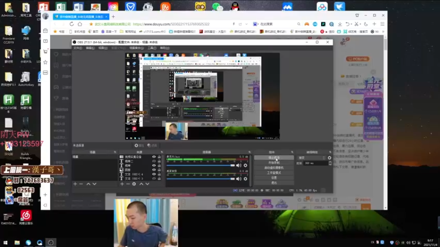Expand browser address bar dropdown chevron
The width and height of the screenshot is (440, 247).
pos(246,24)
